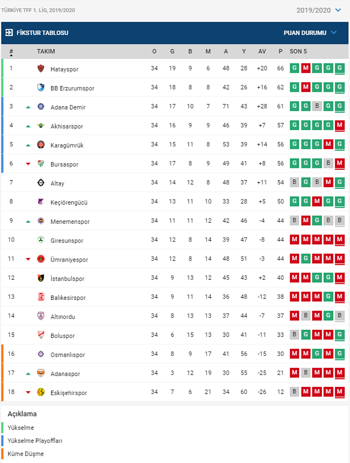Open the 2019/2020 season dropdown

click(319, 10)
